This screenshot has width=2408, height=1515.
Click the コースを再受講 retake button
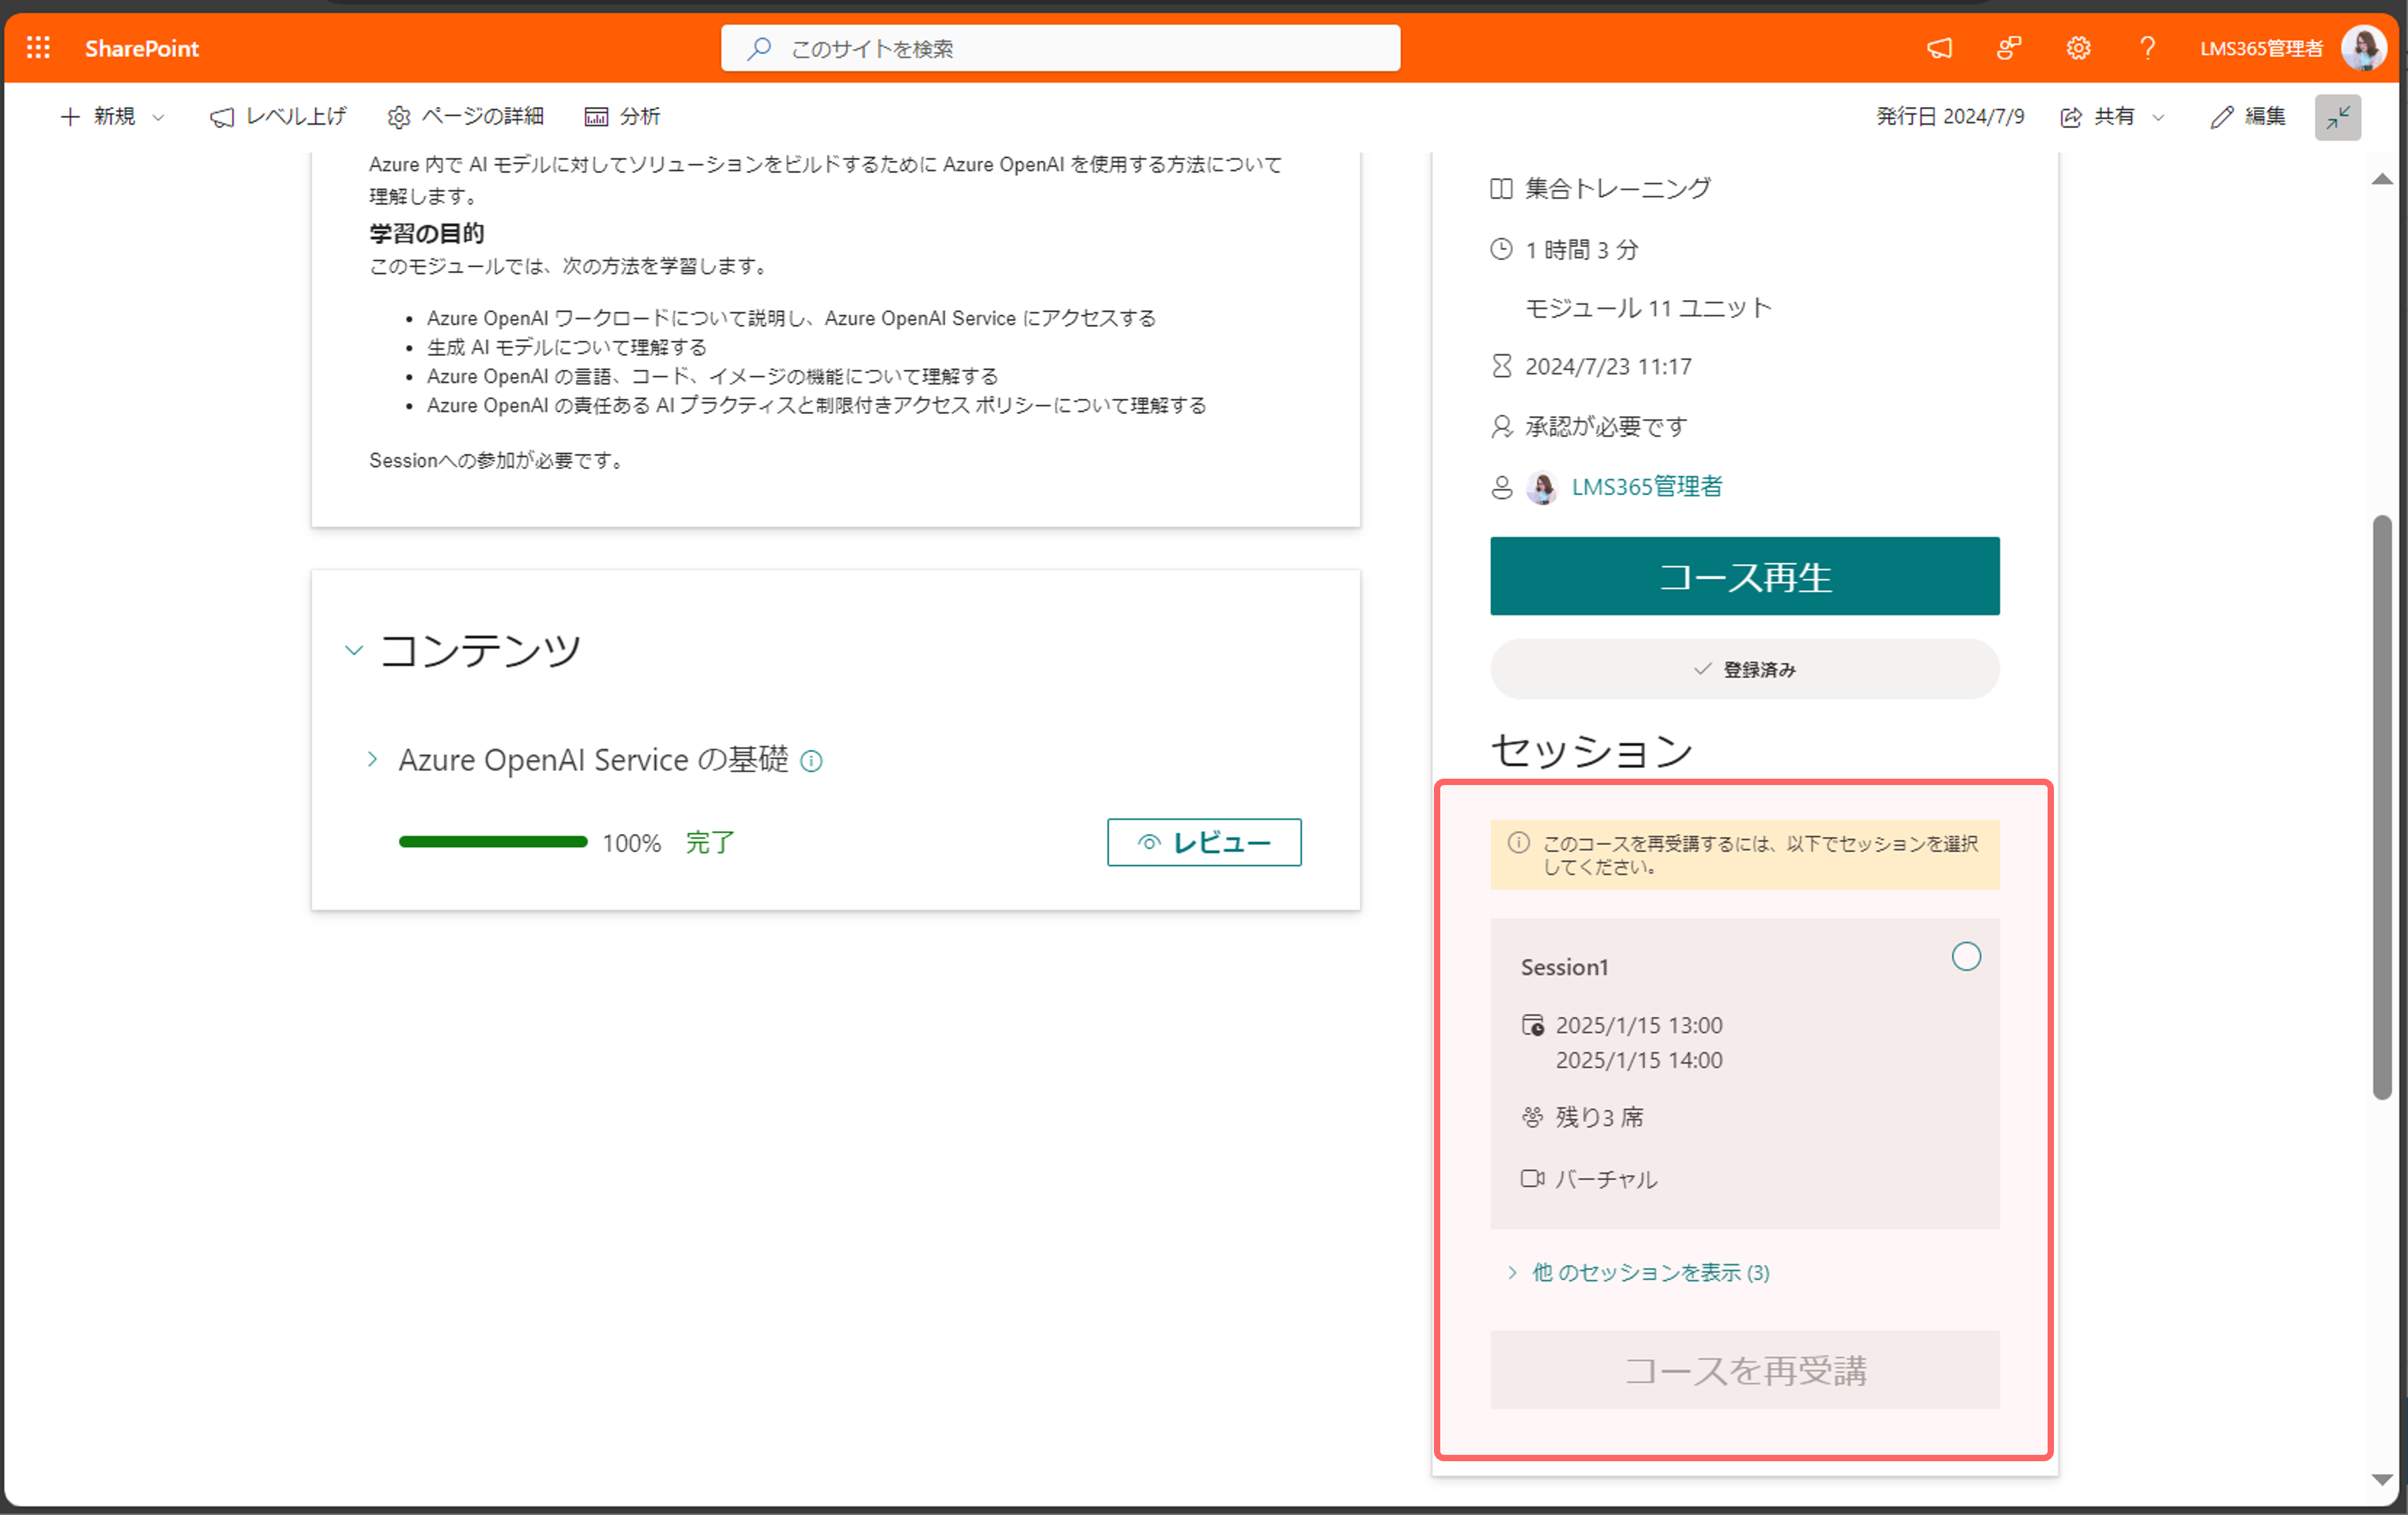(x=1744, y=1369)
